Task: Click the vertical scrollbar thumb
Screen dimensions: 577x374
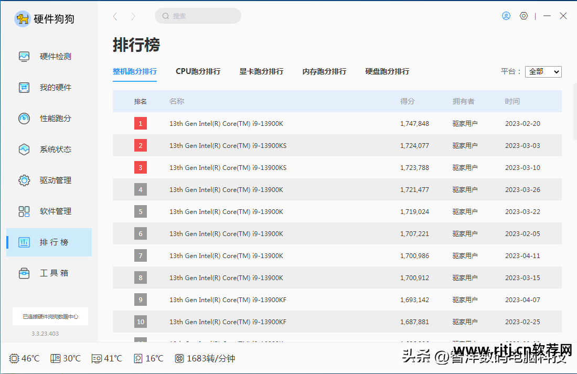Action: point(575,112)
